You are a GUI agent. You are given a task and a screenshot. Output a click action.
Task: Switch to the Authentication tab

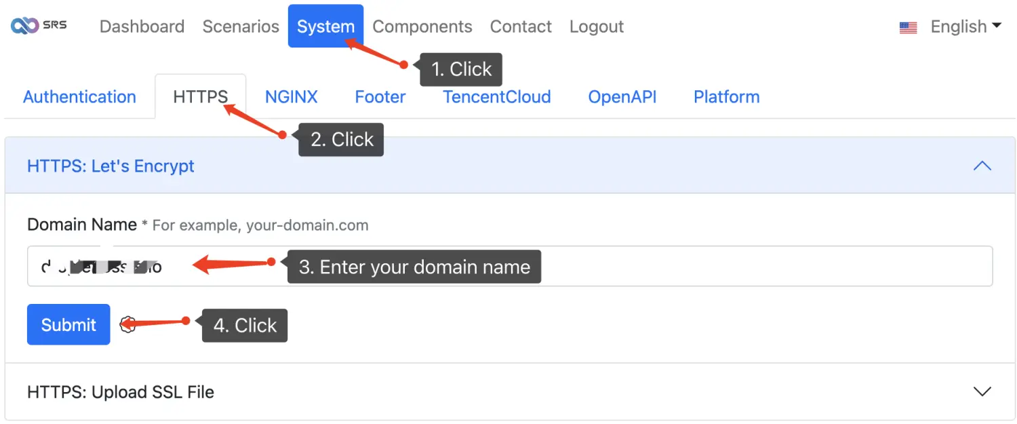click(79, 97)
